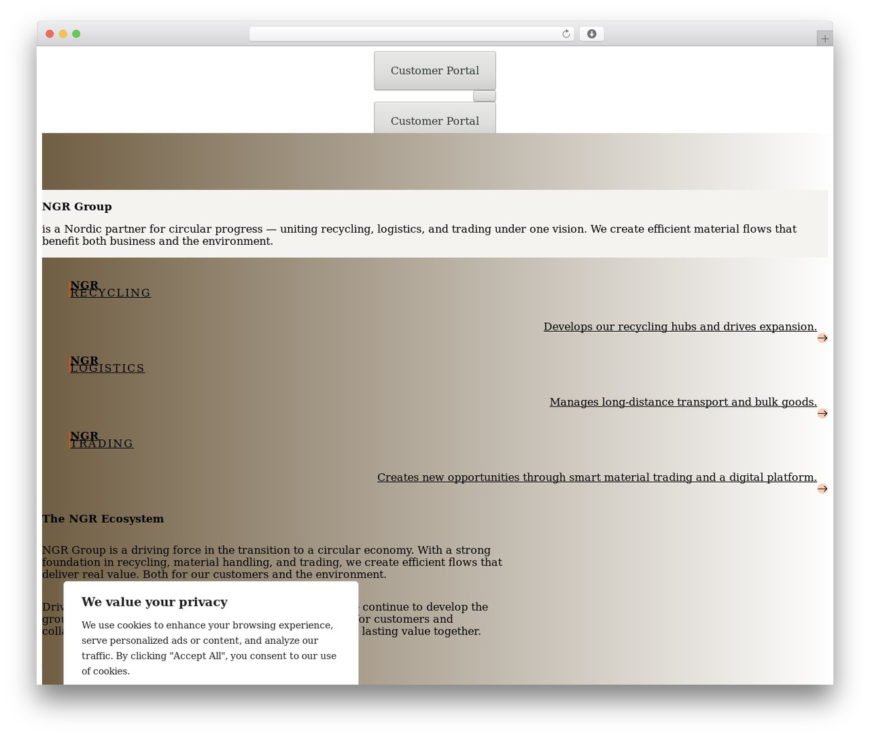Click 'The NGR Ecosystem' heading
The height and width of the screenshot is (737, 870).
click(103, 519)
